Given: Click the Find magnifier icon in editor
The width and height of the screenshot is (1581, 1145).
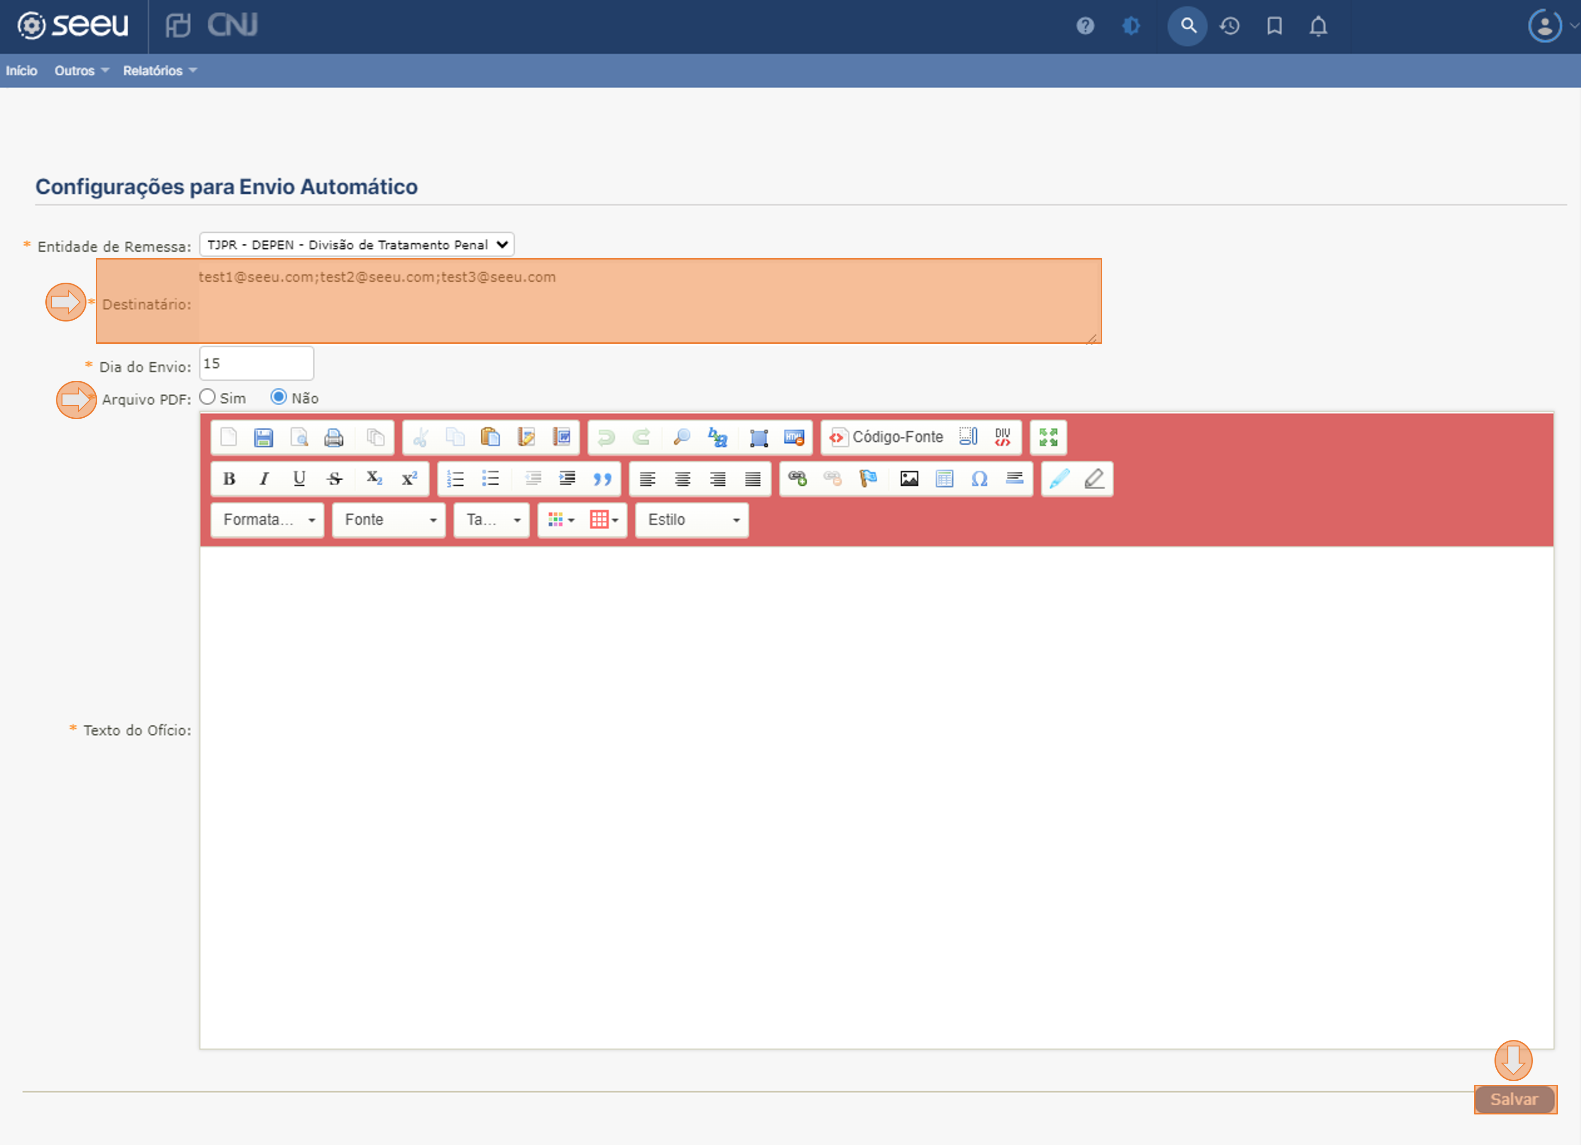Looking at the screenshot, I should coord(682,437).
